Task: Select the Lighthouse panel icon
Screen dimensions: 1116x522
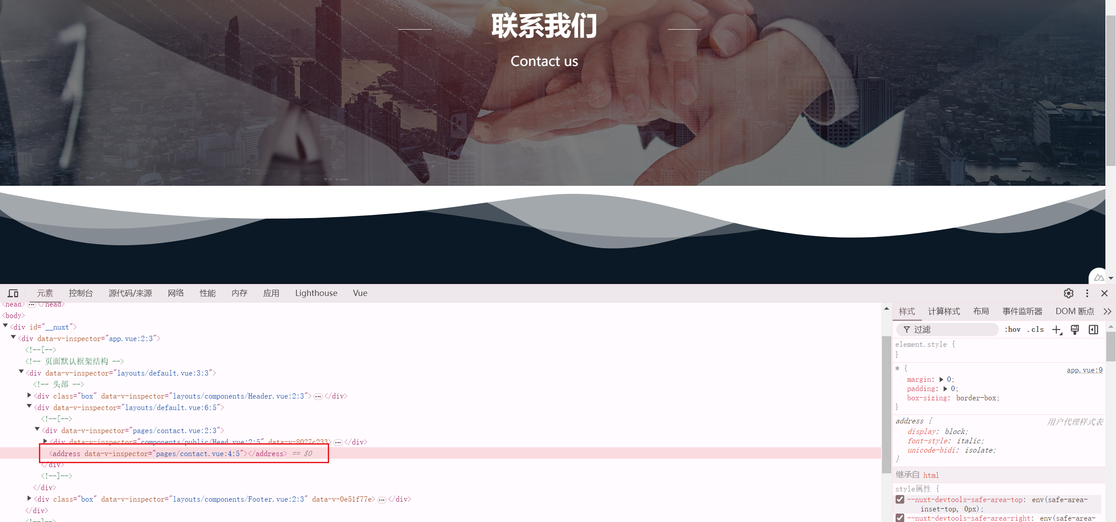Action: coord(315,293)
